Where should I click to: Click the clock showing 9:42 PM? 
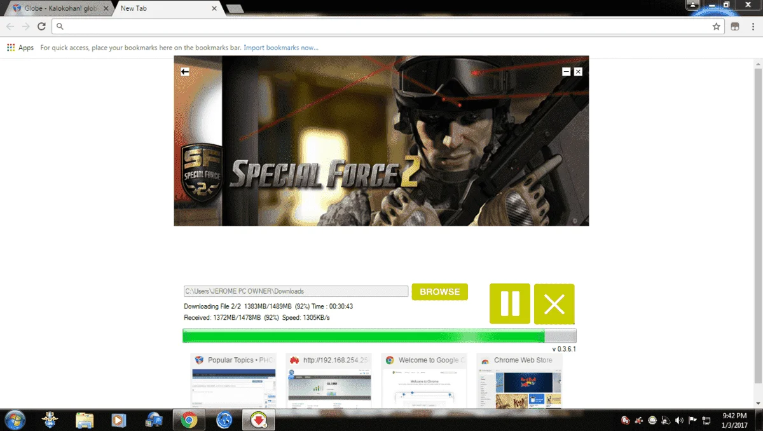click(734, 420)
